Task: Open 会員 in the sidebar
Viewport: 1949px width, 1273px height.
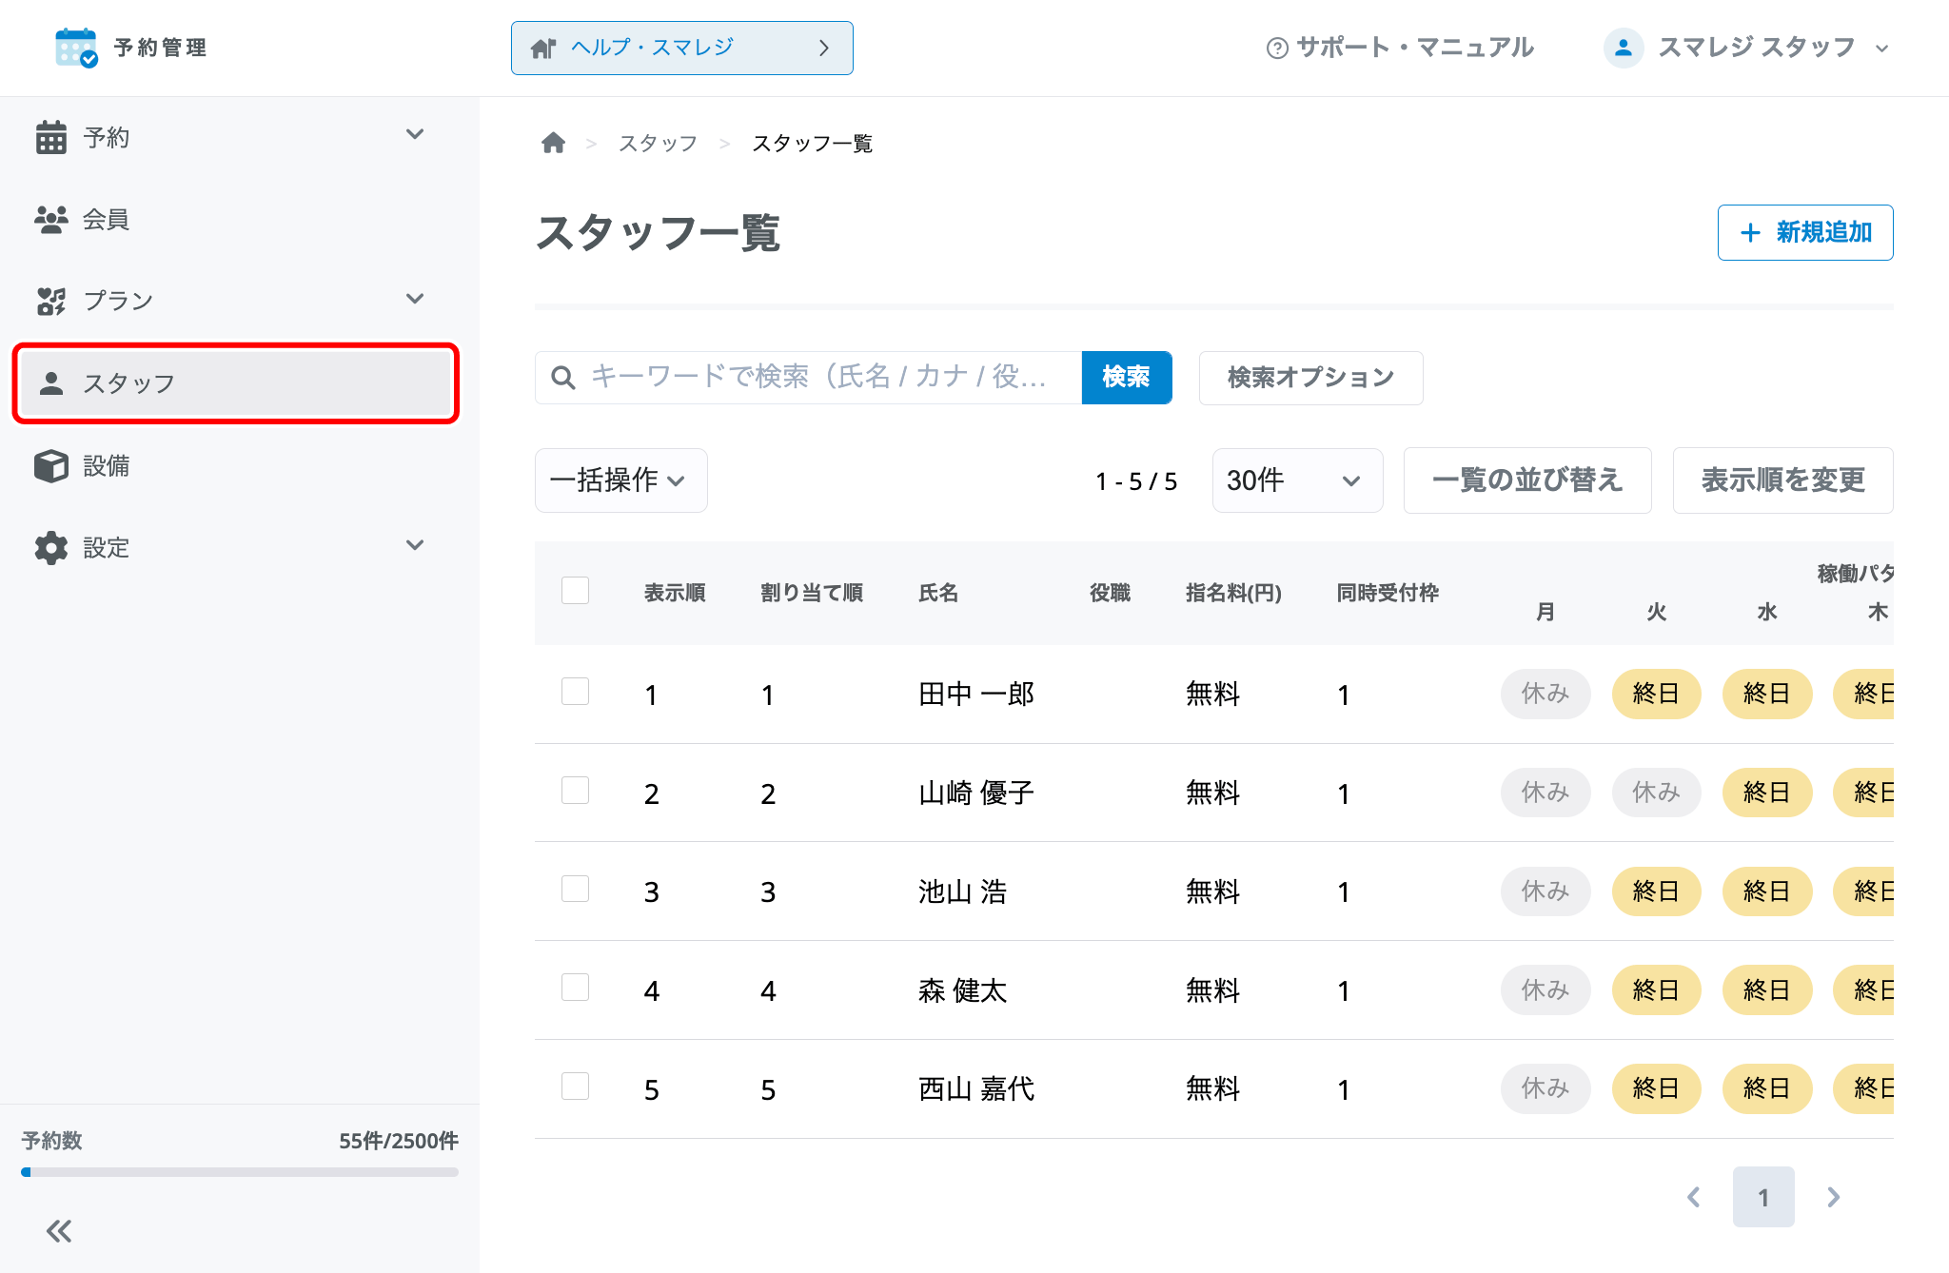Action: pyautogui.click(x=236, y=220)
